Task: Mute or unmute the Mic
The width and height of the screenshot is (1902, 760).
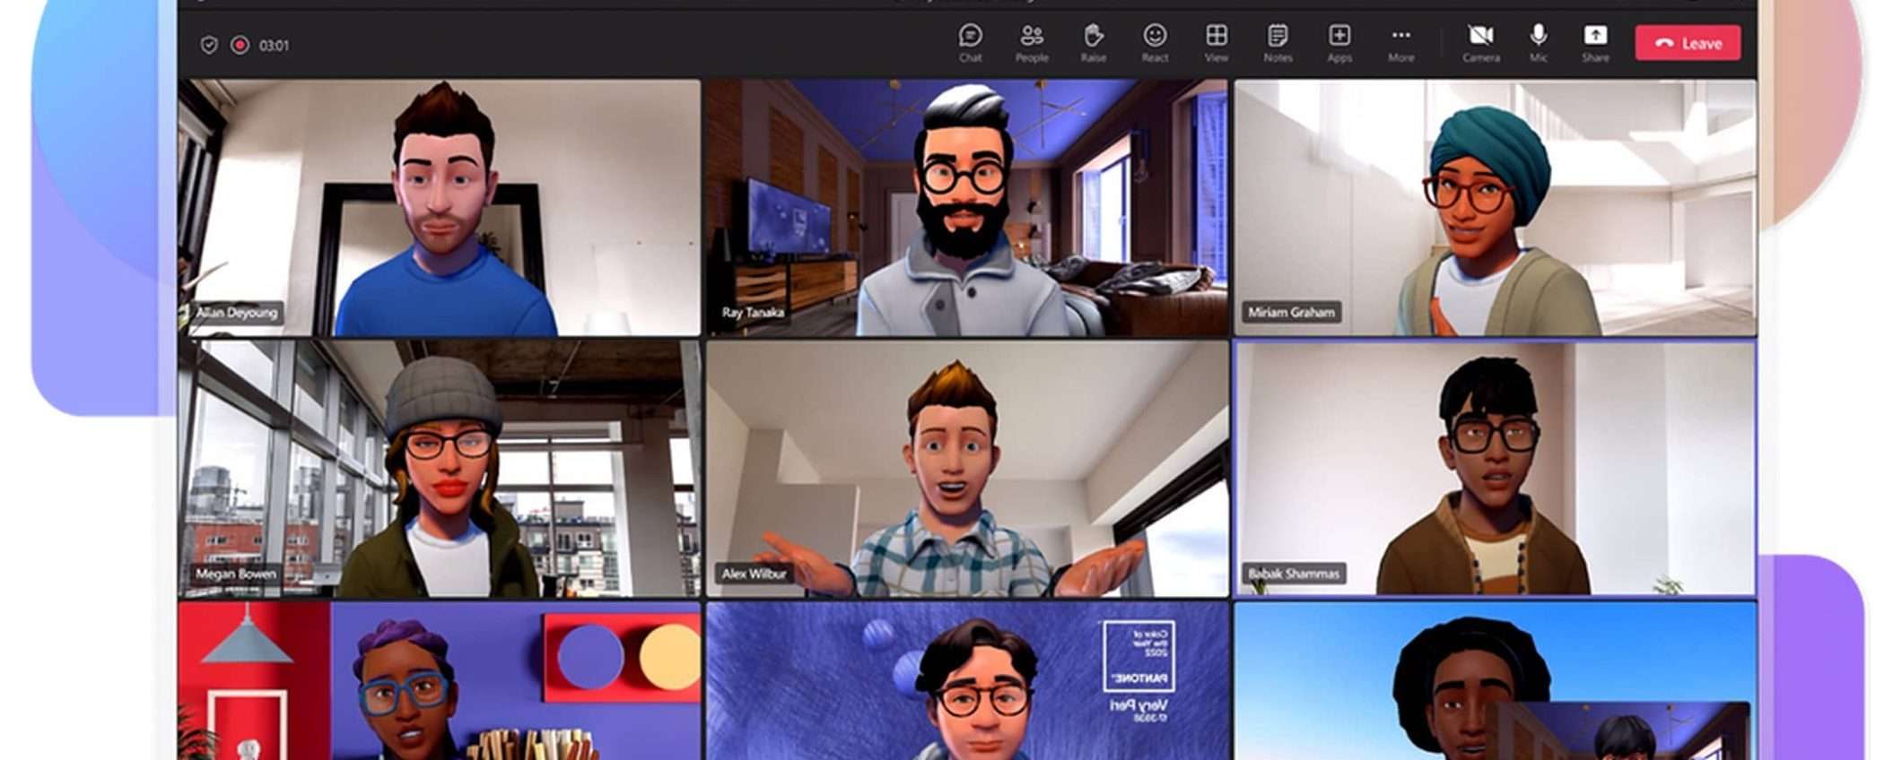Action: coord(1538,42)
